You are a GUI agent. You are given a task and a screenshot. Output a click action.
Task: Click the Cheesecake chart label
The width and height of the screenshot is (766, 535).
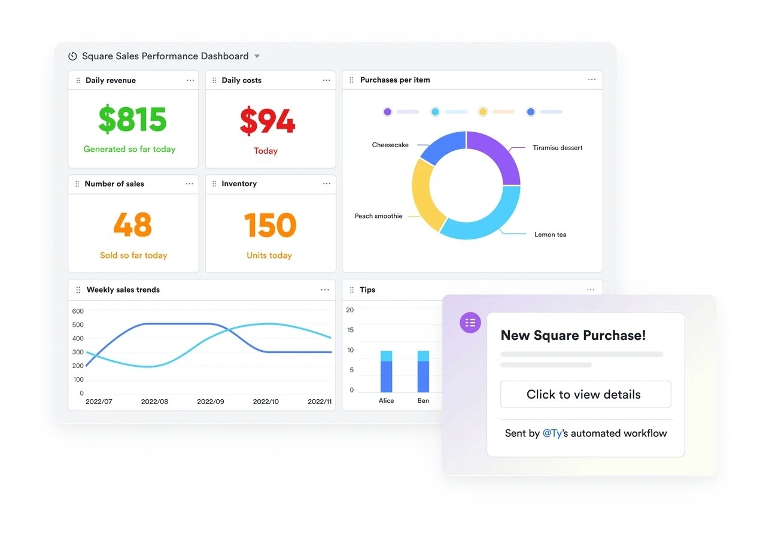[x=390, y=145]
